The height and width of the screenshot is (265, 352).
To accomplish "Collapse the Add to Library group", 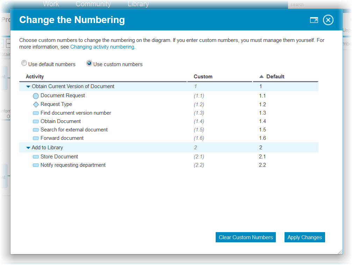I will (28, 148).
